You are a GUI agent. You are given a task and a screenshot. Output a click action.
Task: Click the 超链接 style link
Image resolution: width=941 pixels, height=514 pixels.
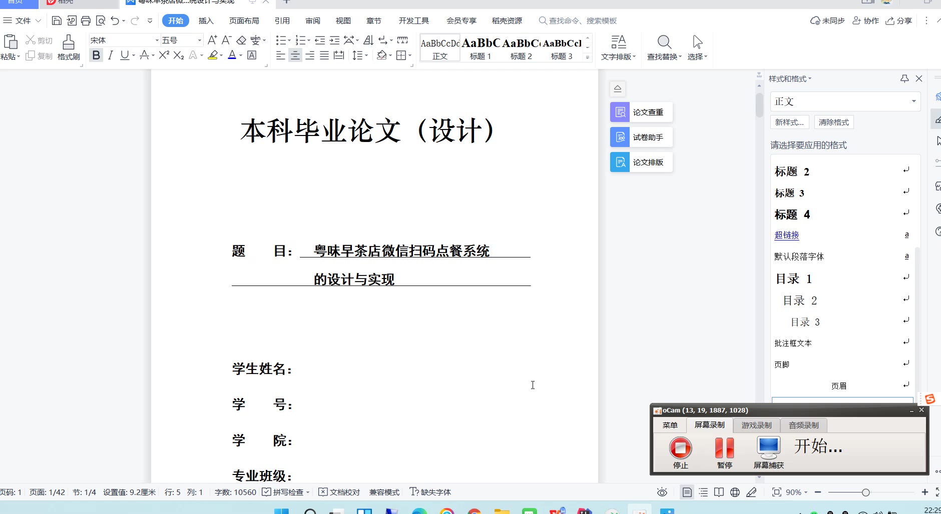787,235
